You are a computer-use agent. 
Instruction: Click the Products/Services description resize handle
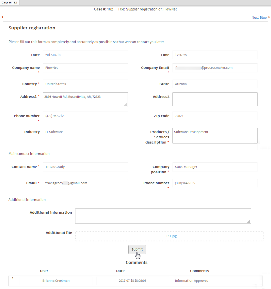[255, 141]
